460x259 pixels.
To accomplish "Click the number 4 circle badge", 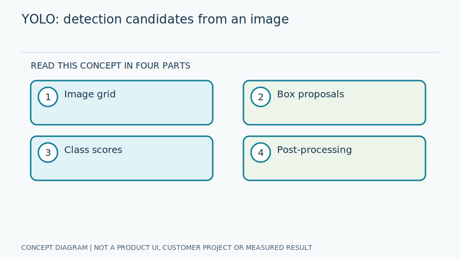I will click(x=261, y=153).
